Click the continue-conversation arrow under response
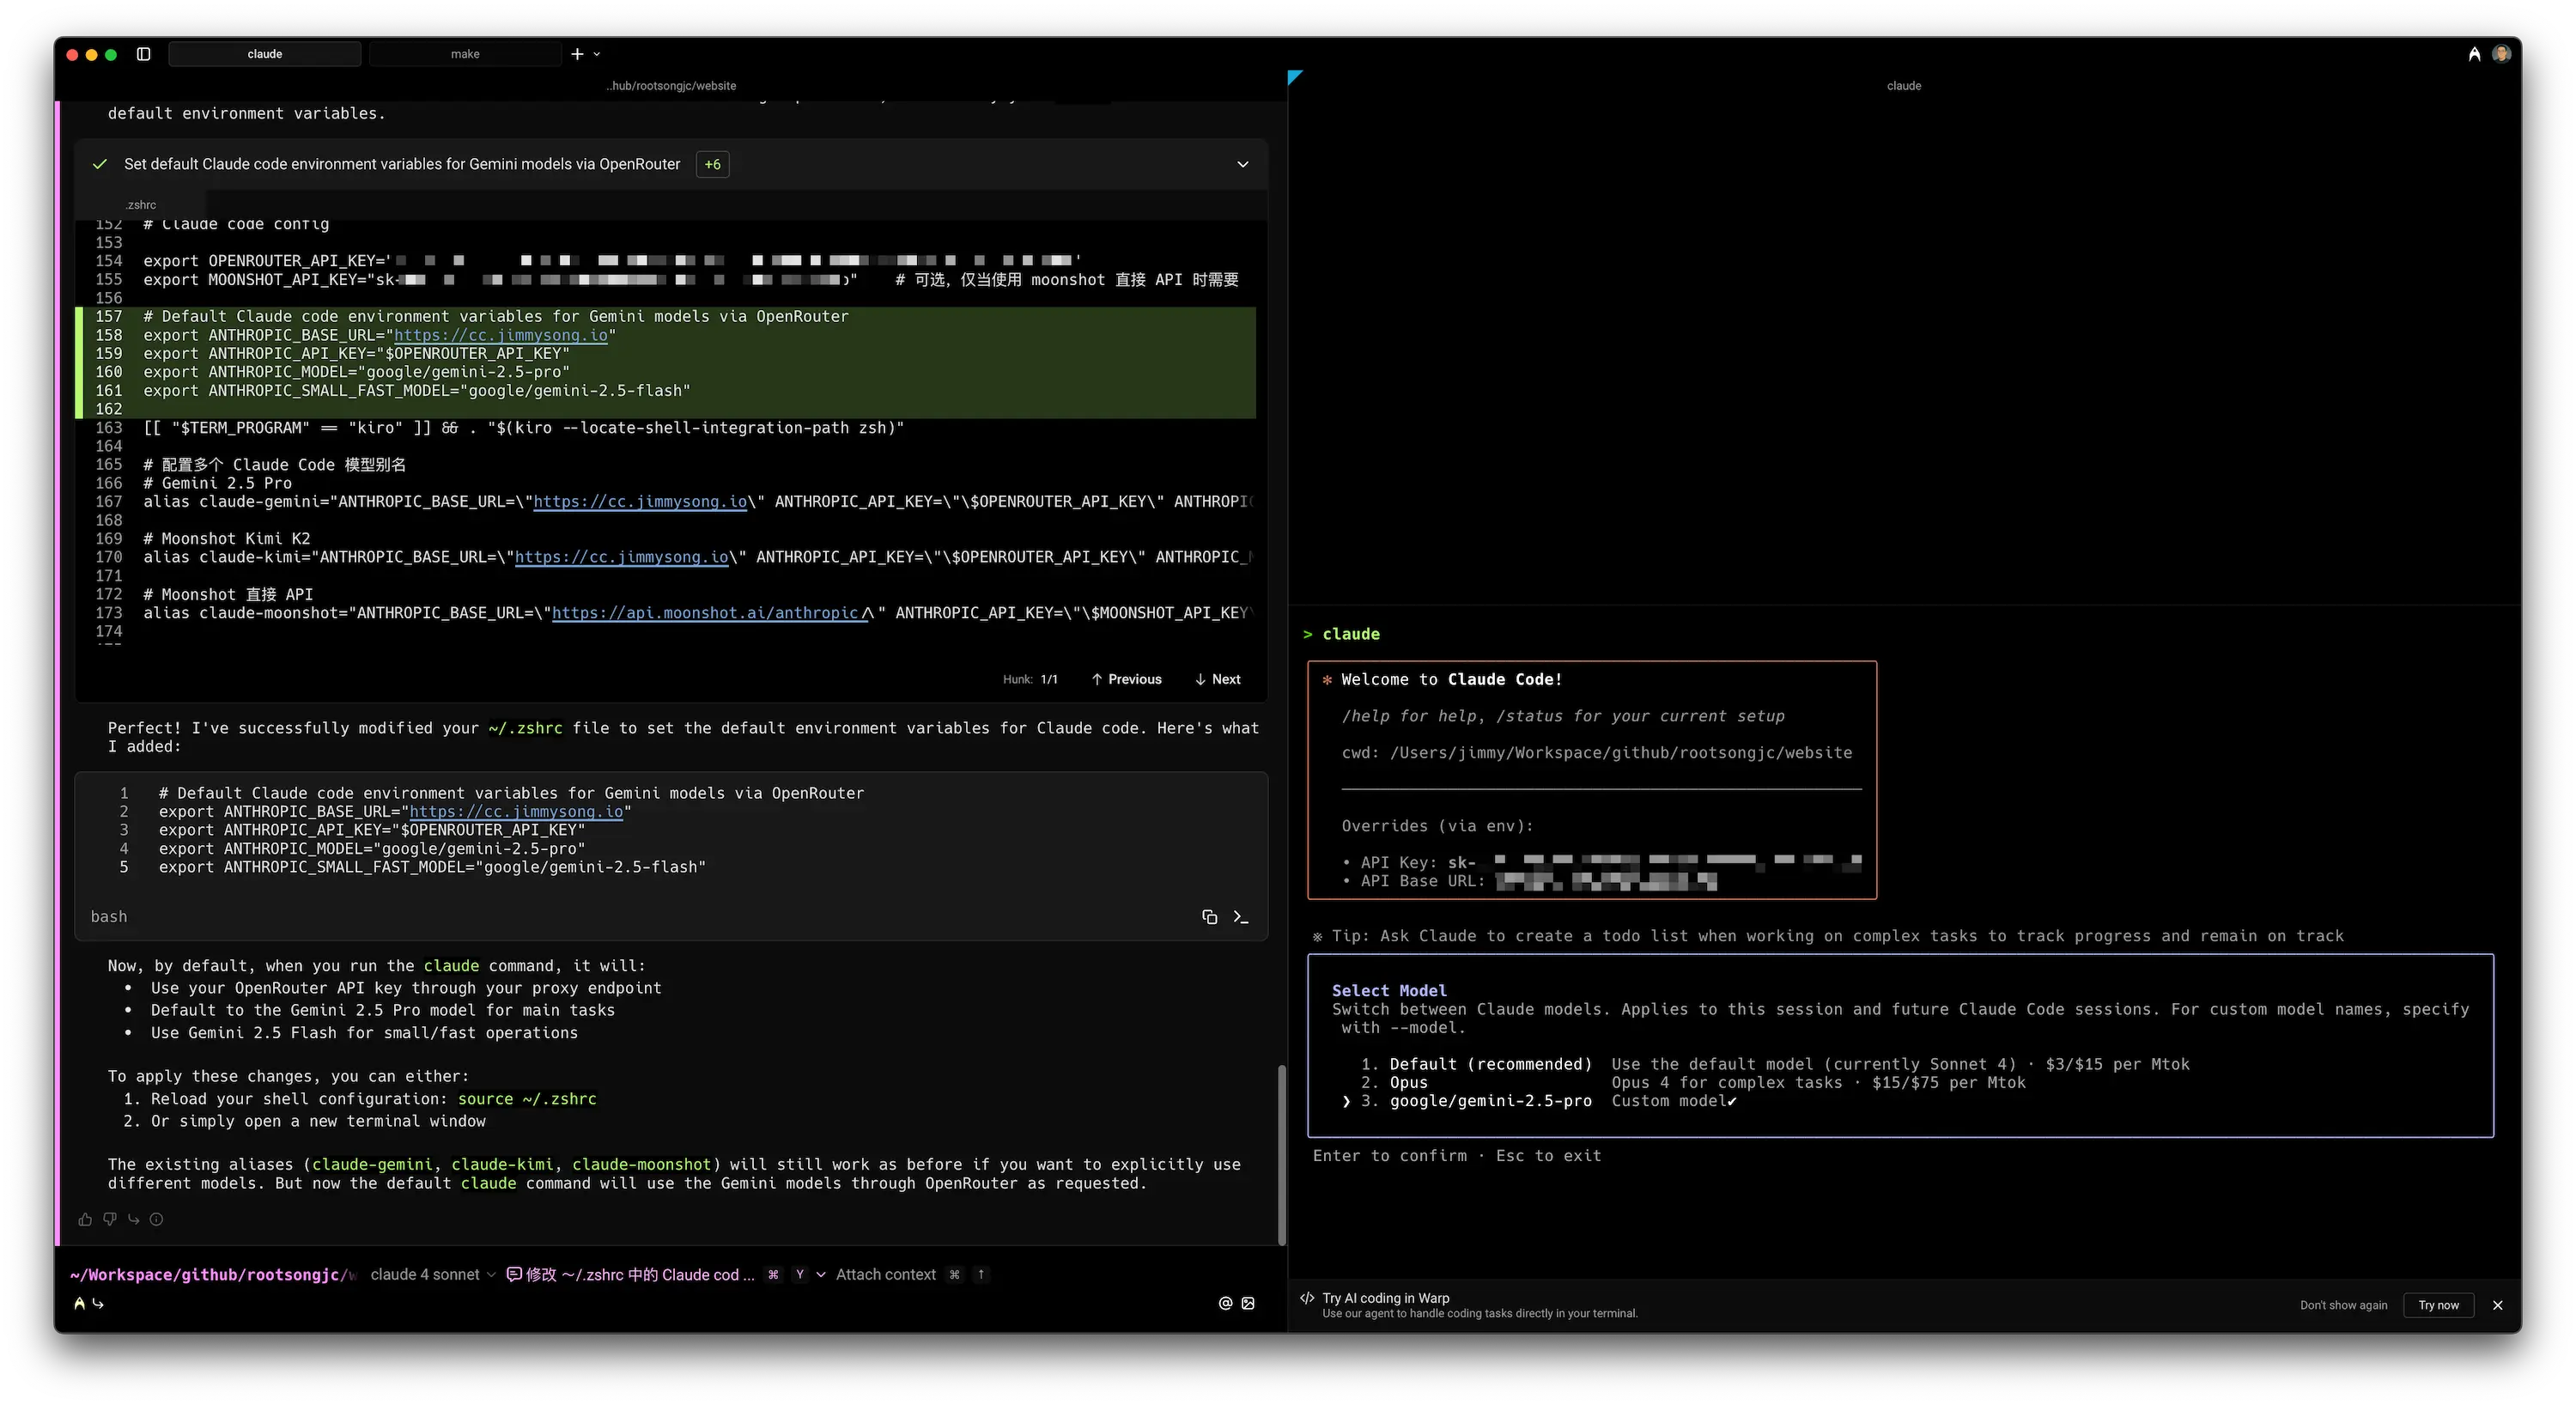The width and height of the screenshot is (2576, 1405). pos(133,1219)
